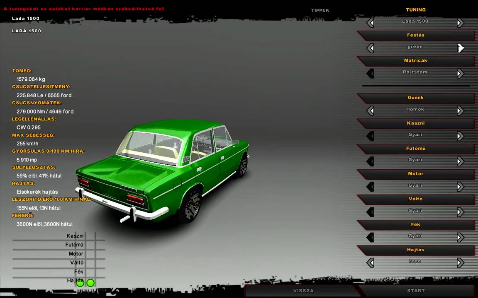This screenshot has height=298, width=478.
Task: Click the Free drive value
Action: (x=415, y=261)
